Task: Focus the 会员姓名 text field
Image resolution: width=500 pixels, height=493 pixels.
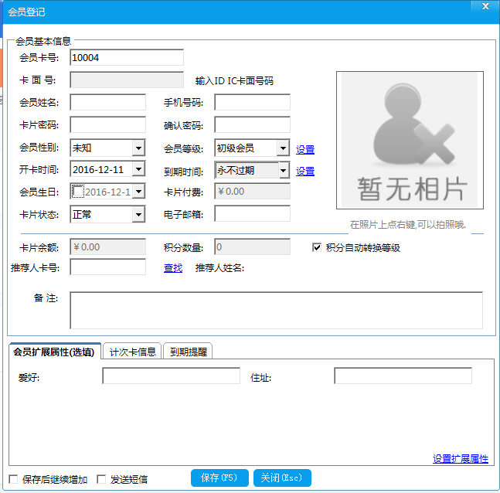Action: point(107,102)
